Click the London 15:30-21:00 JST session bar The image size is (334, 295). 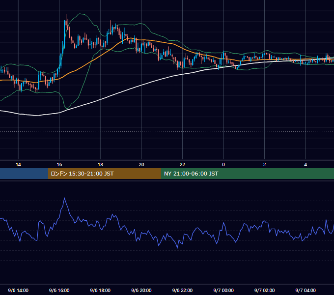point(104,174)
